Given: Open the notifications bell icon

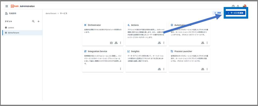Looking at the screenshot, I should (238, 6).
